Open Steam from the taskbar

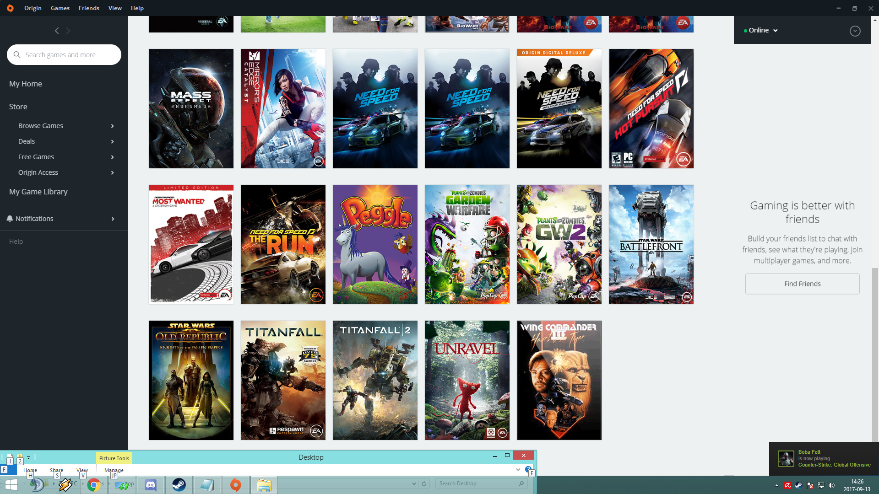179,485
